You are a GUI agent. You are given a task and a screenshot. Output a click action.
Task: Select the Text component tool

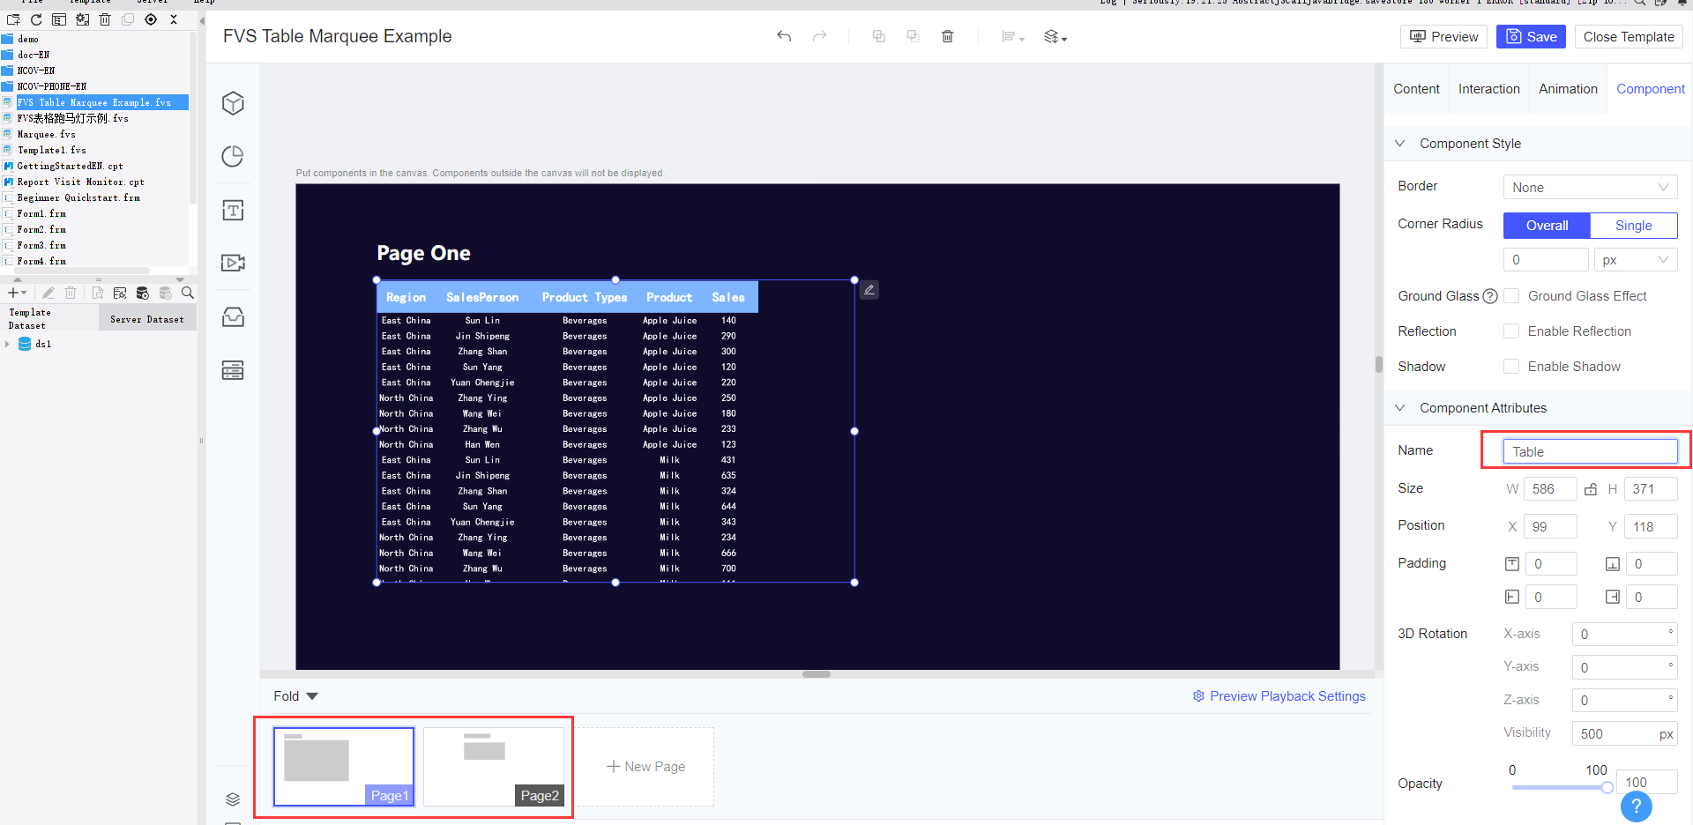pos(232,210)
